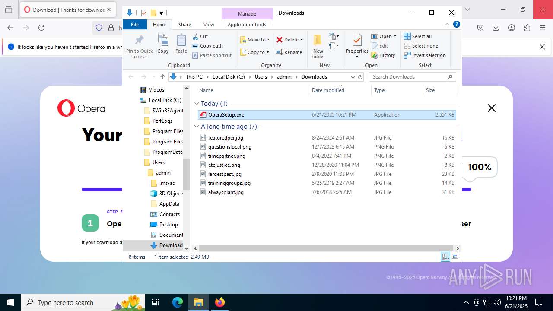This screenshot has height=311, width=553.
Task: Open Task View on taskbar
Action: coord(156,302)
